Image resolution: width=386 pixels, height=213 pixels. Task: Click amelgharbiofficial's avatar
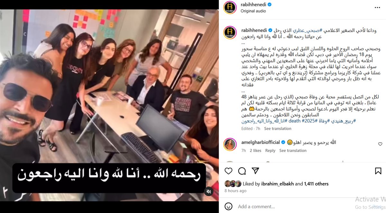[230, 145]
